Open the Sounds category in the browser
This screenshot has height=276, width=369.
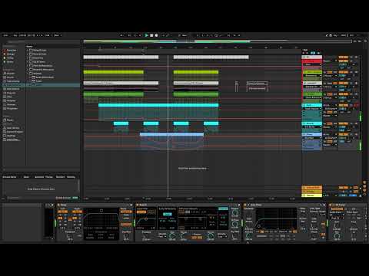click(9, 74)
